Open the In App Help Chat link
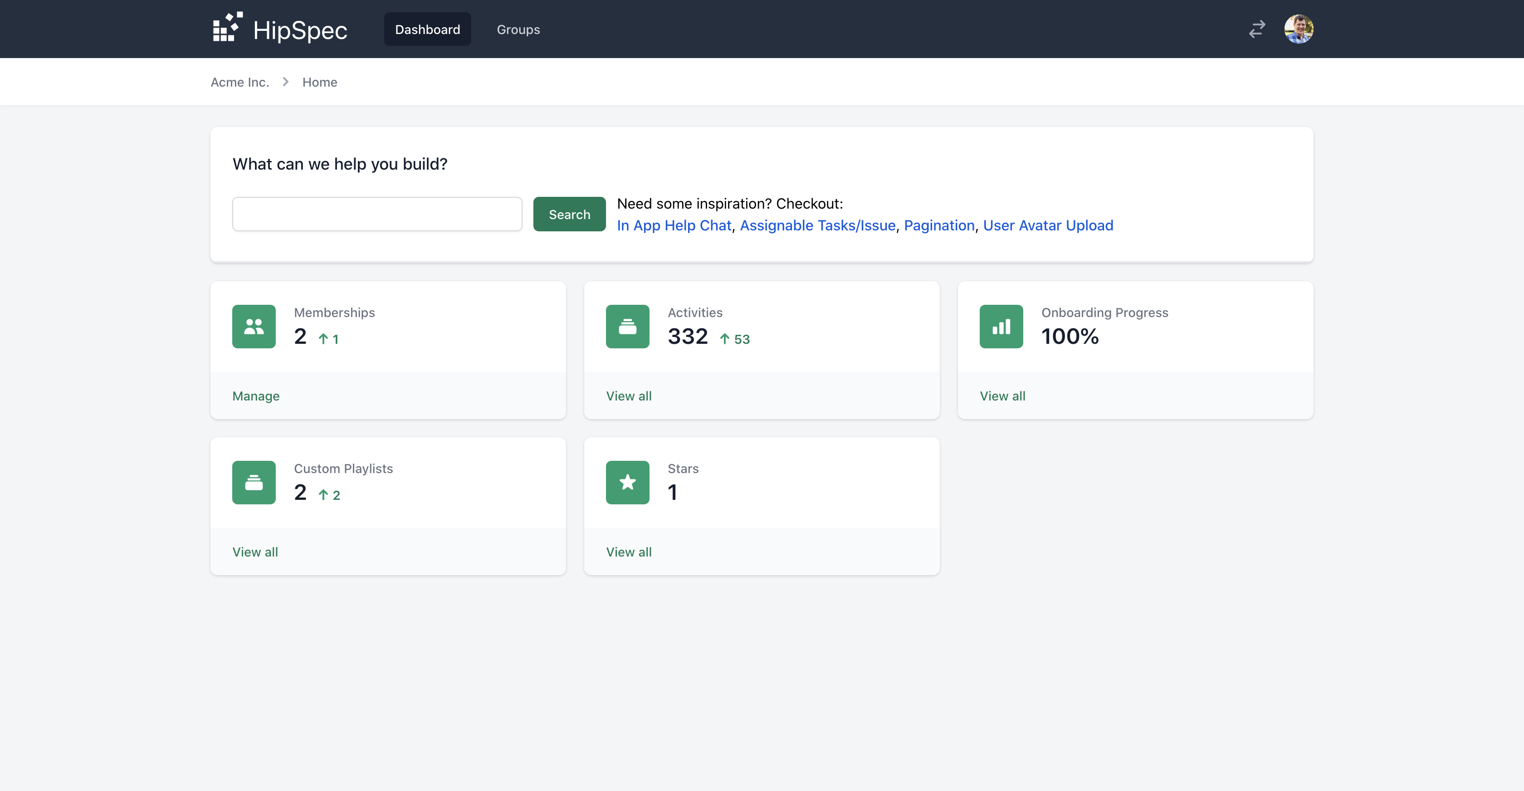 pyautogui.click(x=674, y=225)
